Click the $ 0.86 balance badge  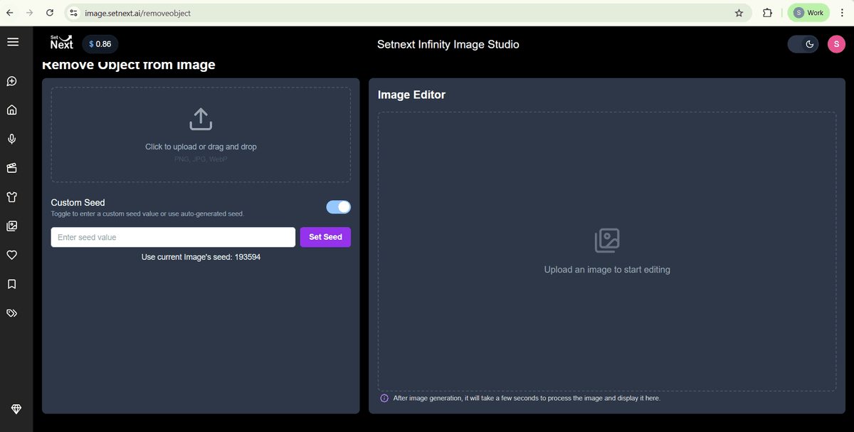click(x=100, y=44)
